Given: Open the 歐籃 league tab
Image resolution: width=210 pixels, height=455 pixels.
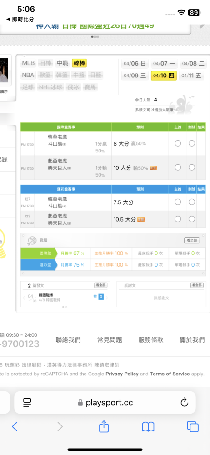Looking at the screenshot, I should click(45, 75).
